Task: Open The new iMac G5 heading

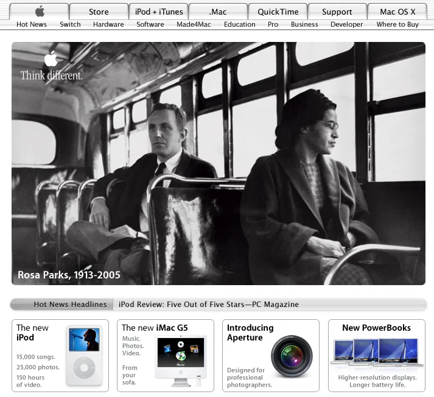Action: tap(155, 328)
